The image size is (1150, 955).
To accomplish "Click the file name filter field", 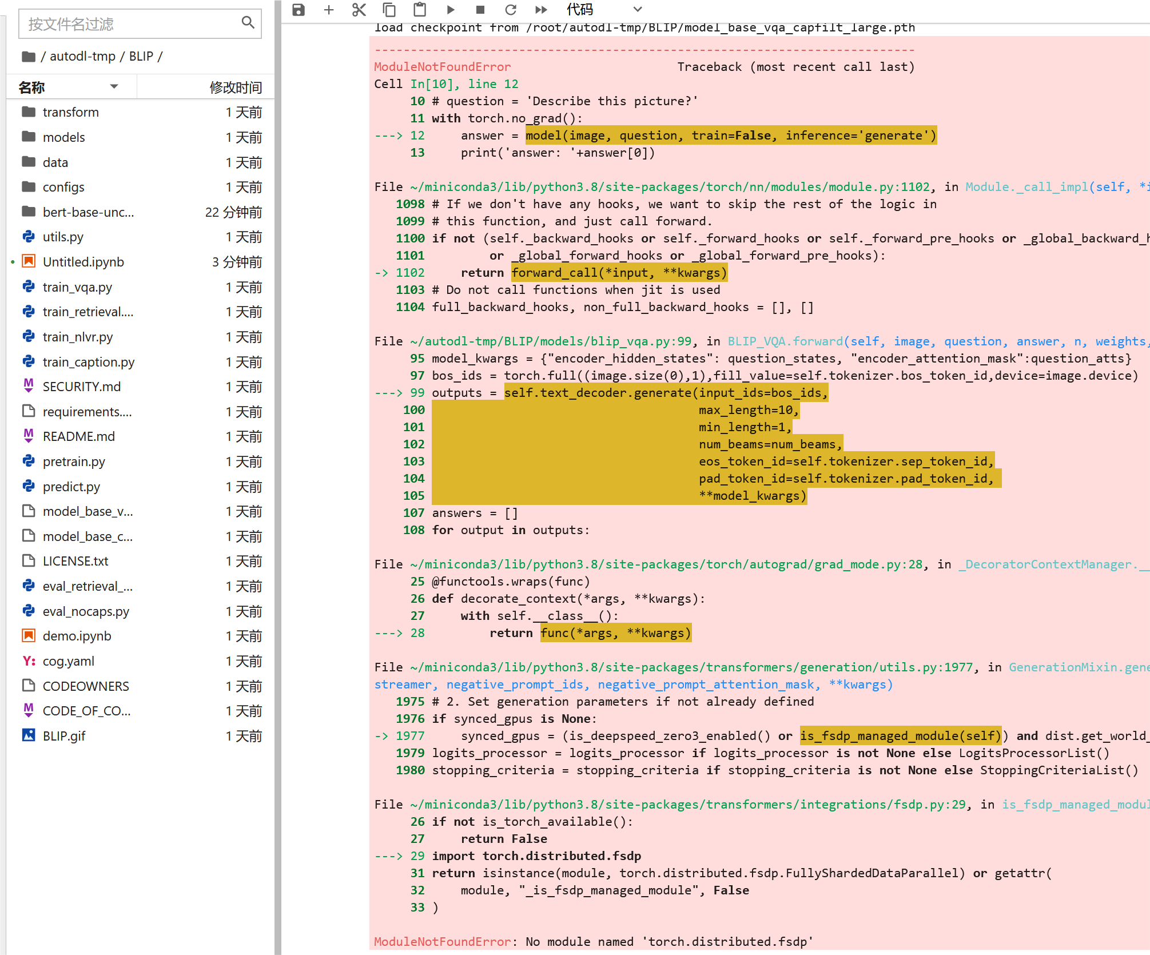I will pyautogui.click(x=132, y=24).
